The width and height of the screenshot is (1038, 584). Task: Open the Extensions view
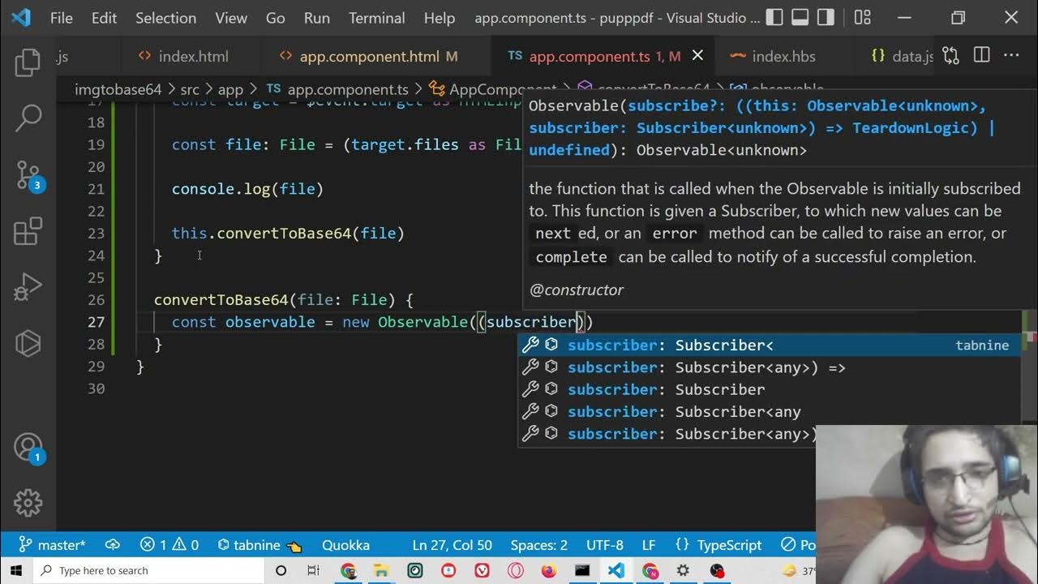point(28,231)
